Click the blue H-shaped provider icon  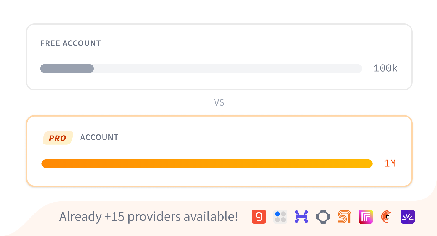302,217
